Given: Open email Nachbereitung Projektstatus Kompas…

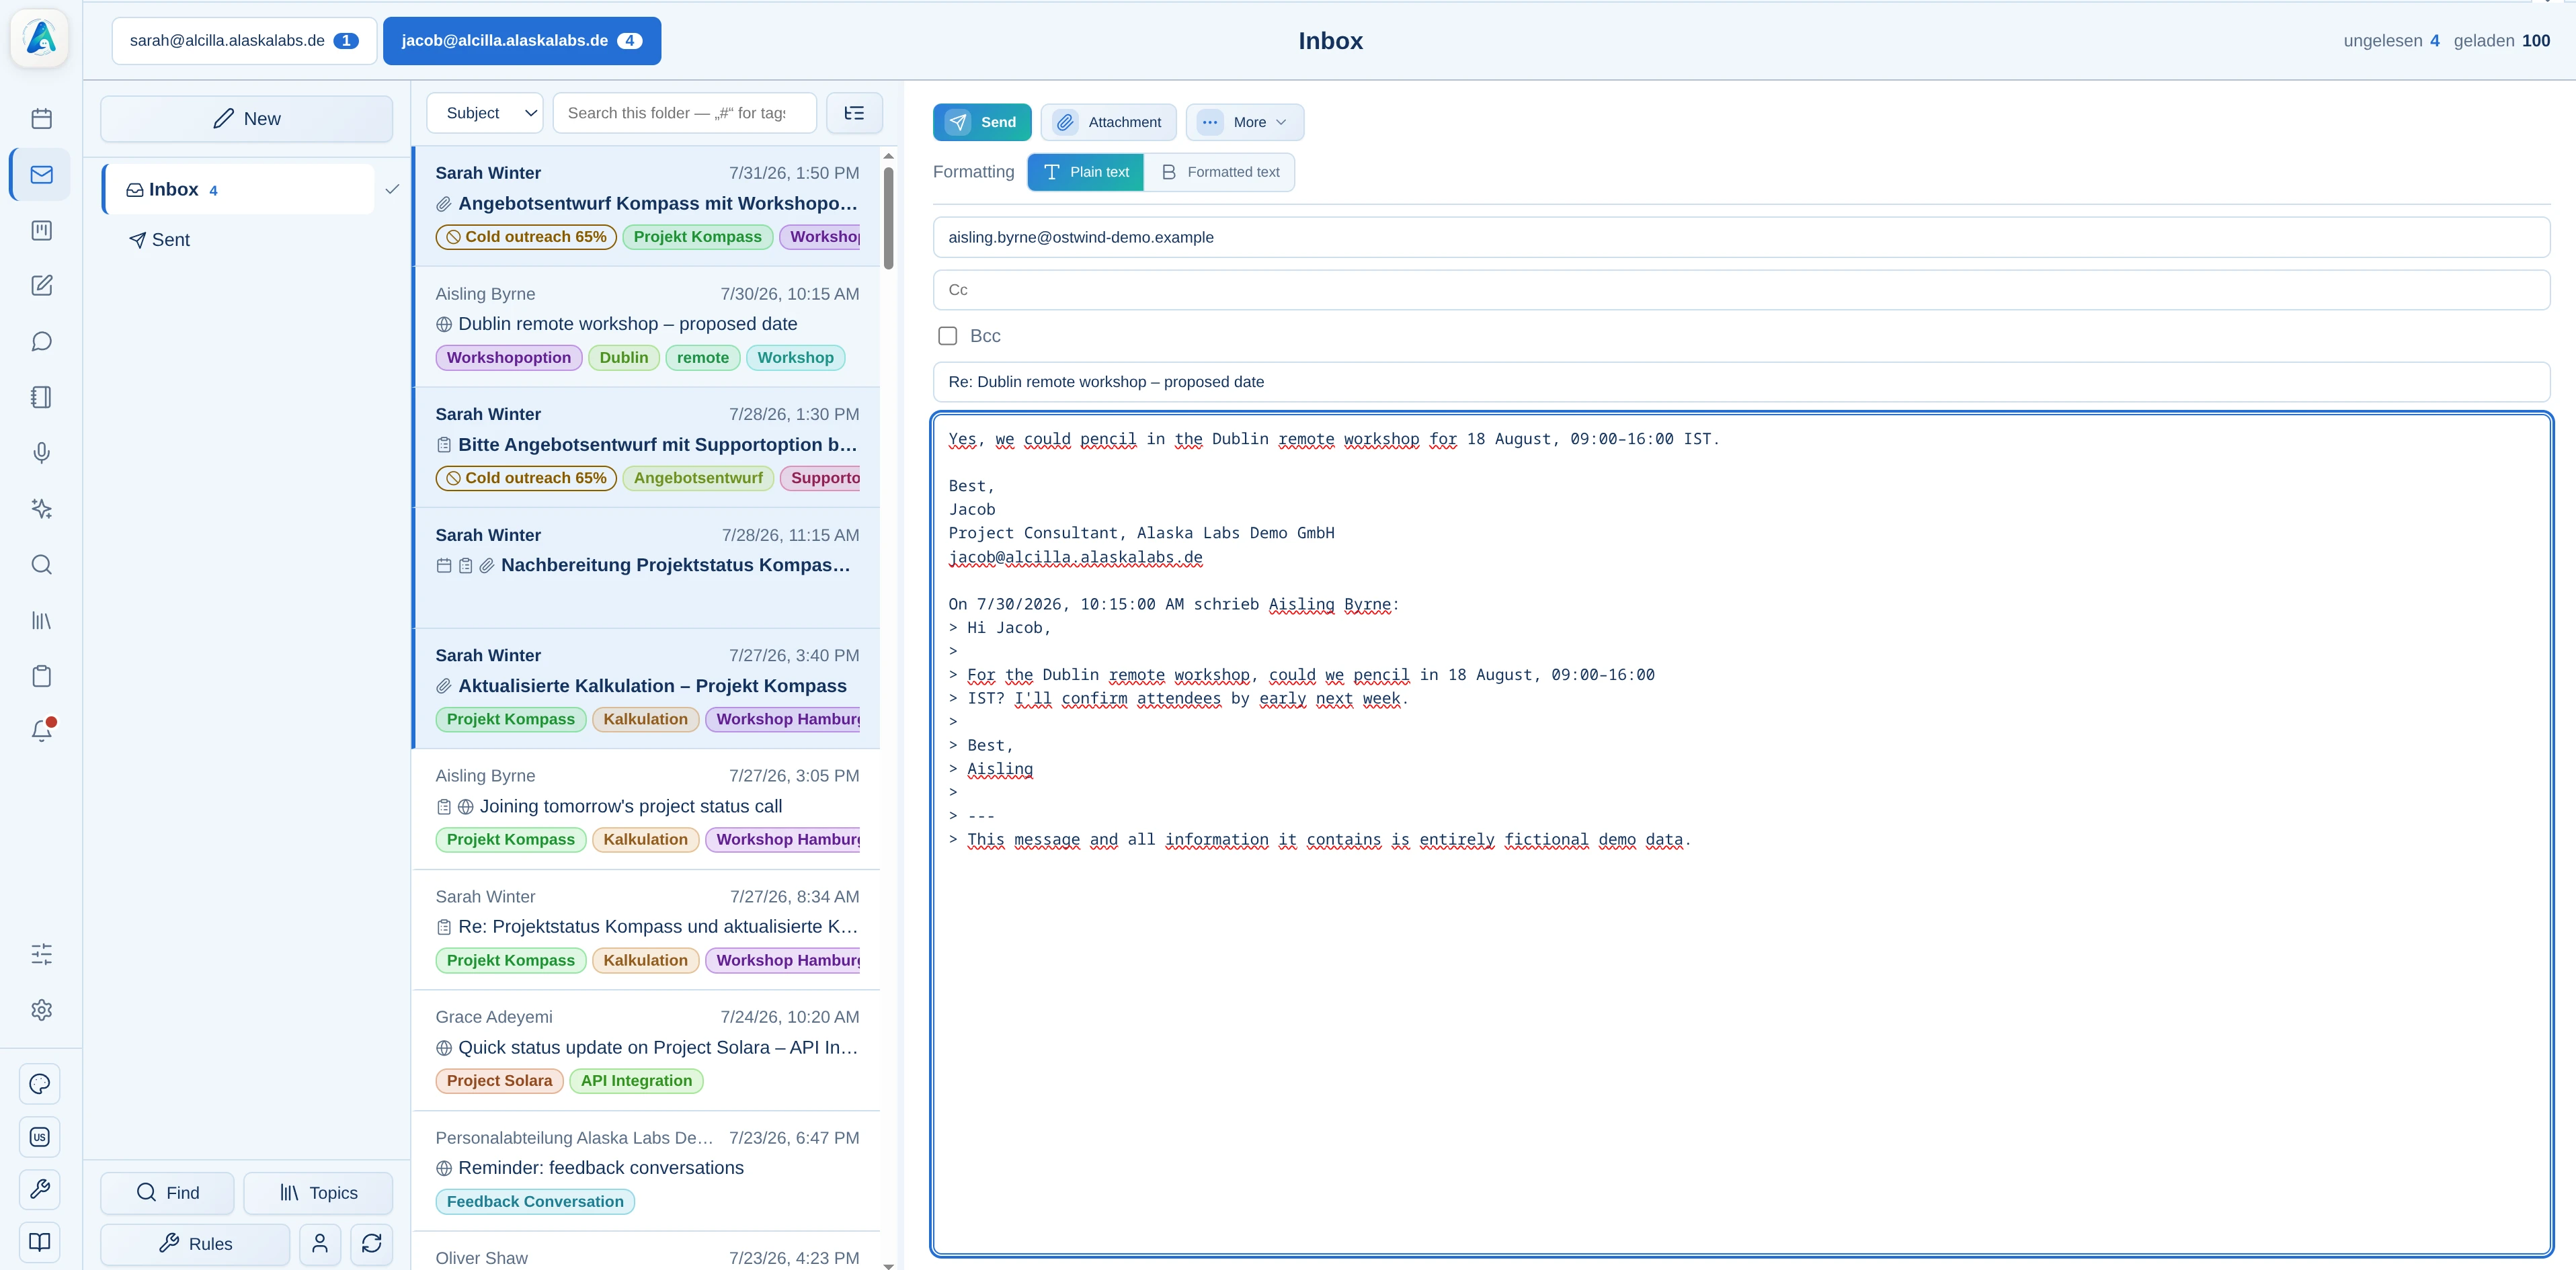Looking at the screenshot, I should (x=646, y=568).
